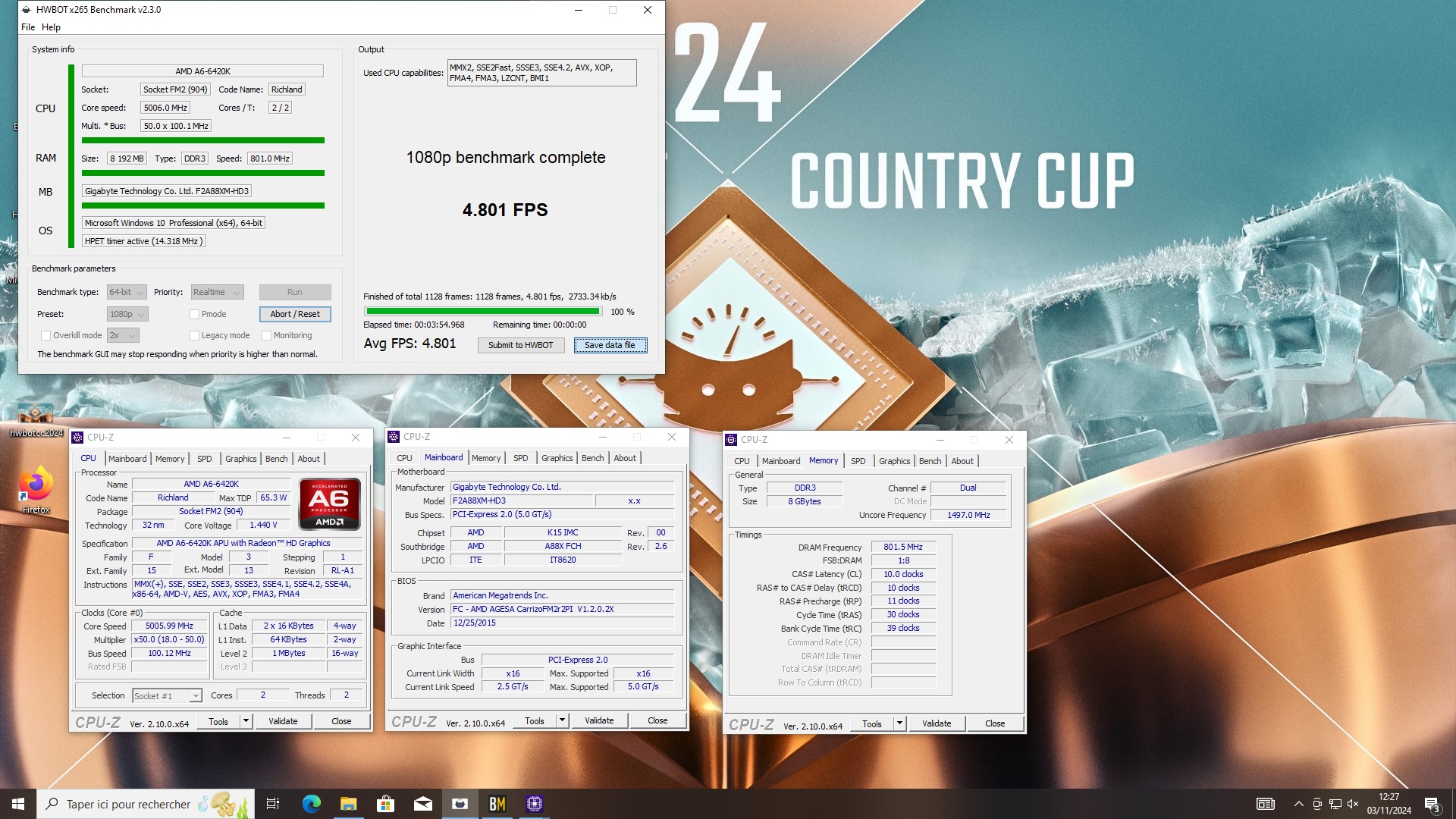Click Close in CPU-Z Mainboard window
The height and width of the screenshot is (819, 1456).
point(657,720)
